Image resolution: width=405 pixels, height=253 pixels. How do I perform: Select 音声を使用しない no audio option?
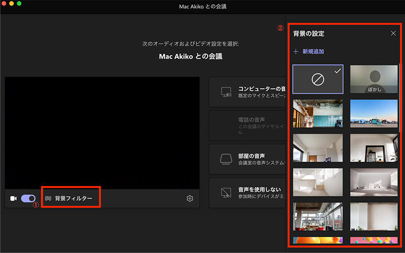point(248,193)
